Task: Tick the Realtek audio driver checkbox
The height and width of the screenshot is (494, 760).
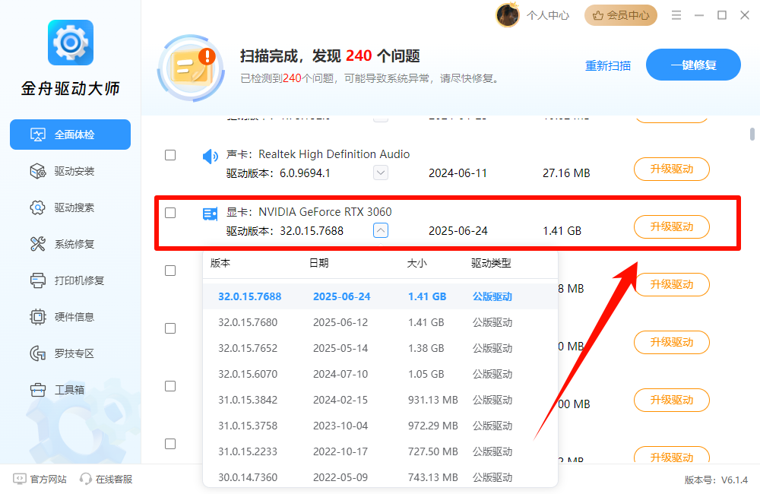Action: pyautogui.click(x=170, y=155)
